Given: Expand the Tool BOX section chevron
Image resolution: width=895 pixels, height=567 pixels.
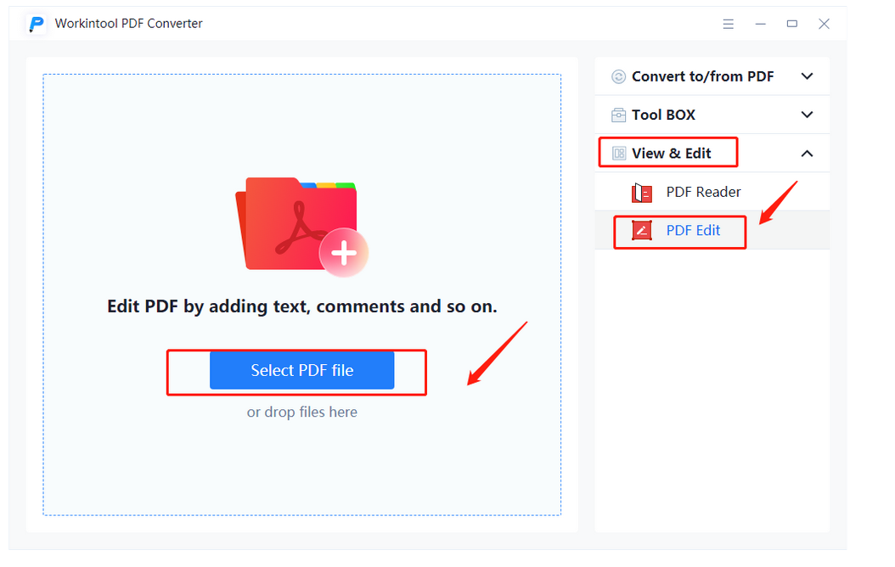Looking at the screenshot, I should (x=807, y=115).
